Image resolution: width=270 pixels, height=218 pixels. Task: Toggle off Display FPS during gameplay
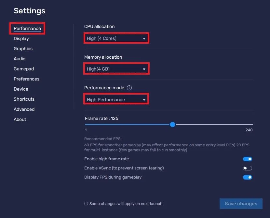click(x=248, y=177)
